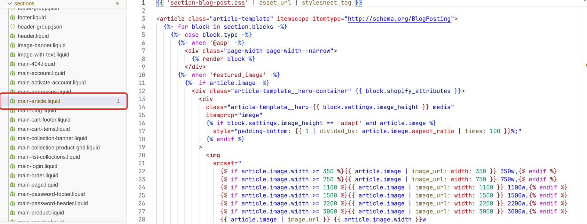Viewport: 587px width, 224px height.
Task: Click the Shopify icon beside main-cart-footer.liquid
Action: tap(12, 120)
